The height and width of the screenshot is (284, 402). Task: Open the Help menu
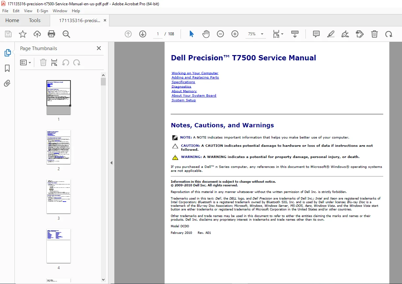click(x=76, y=11)
